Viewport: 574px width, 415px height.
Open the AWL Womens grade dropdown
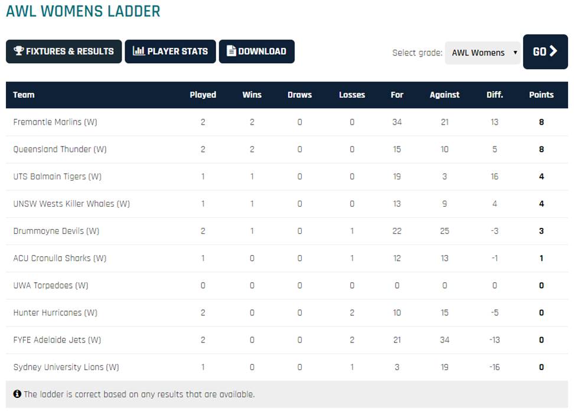[x=482, y=53]
